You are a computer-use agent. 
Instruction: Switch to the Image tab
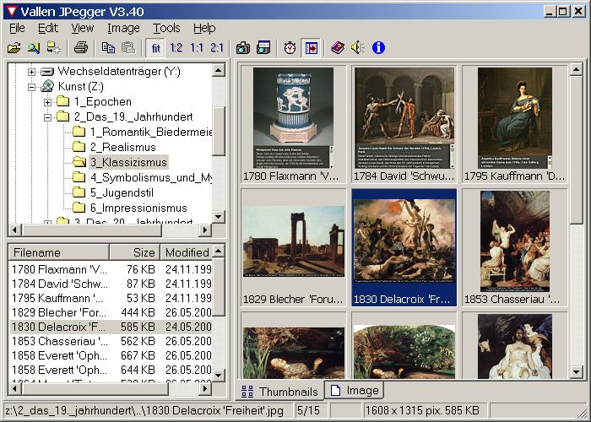click(354, 391)
